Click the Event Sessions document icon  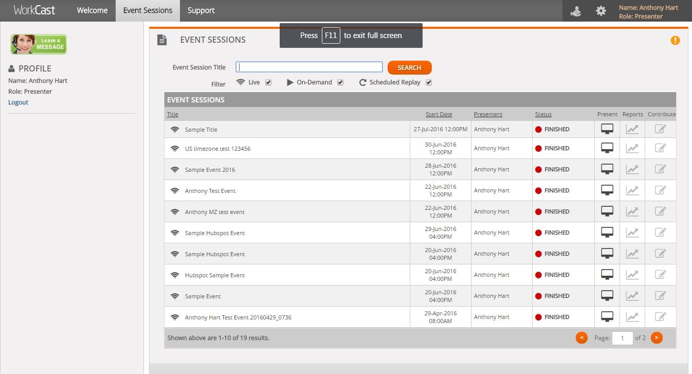pos(162,40)
